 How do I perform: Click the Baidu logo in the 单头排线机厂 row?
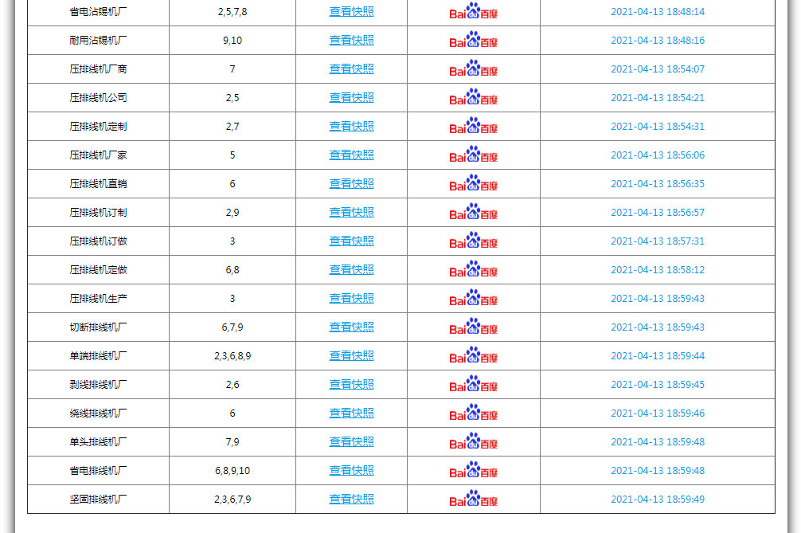pos(473,441)
